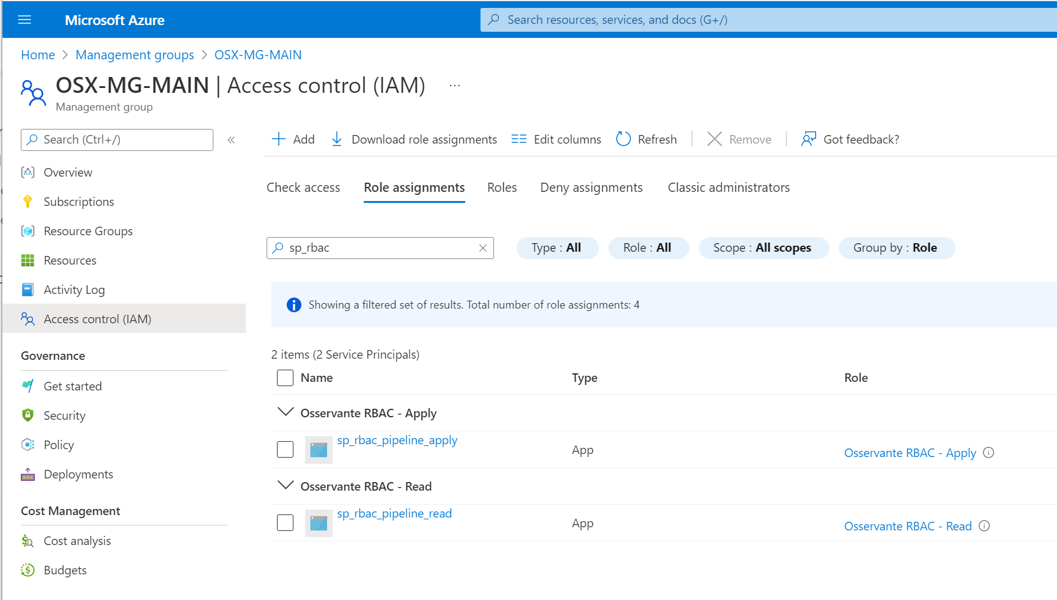Open the Role : All filter

click(x=649, y=248)
